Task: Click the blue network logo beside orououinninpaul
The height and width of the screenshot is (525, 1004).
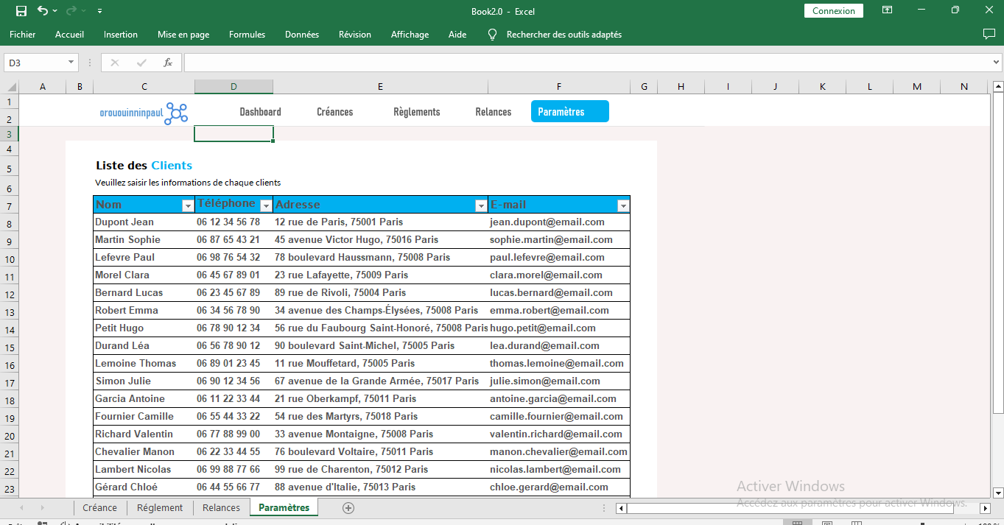Action: pyautogui.click(x=176, y=113)
